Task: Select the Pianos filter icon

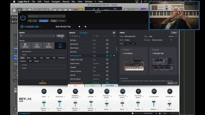Action: pyautogui.click(x=37, y=45)
